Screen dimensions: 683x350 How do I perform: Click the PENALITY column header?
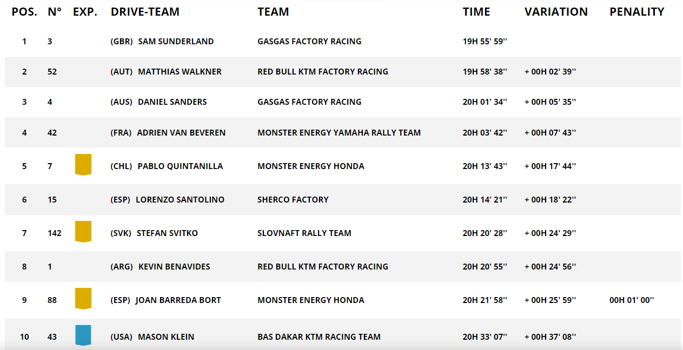tap(636, 12)
